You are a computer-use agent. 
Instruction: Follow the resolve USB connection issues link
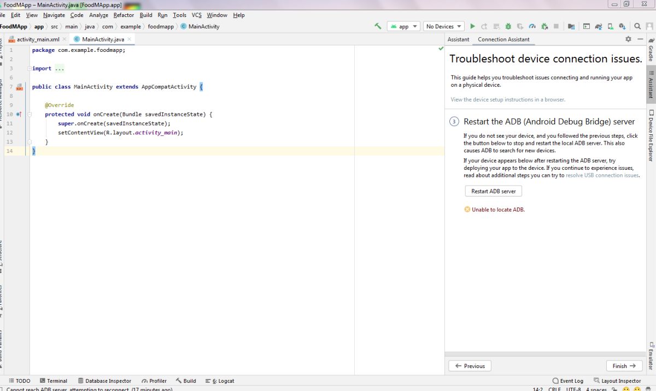click(602, 175)
